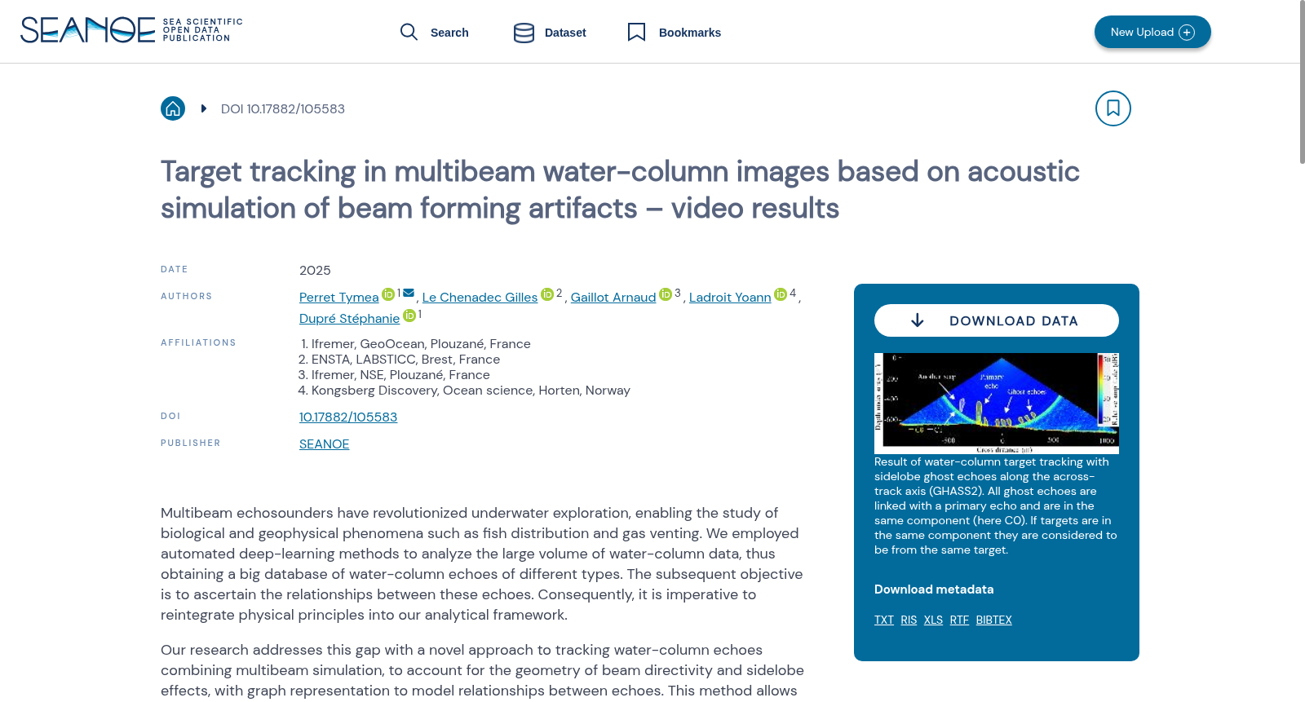
Task: Open author Le Chenadec Gilles link
Action: pos(480,298)
